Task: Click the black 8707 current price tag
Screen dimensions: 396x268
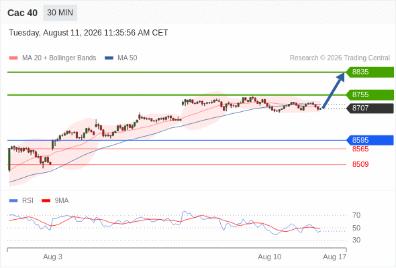Action: pyautogui.click(x=370, y=108)
